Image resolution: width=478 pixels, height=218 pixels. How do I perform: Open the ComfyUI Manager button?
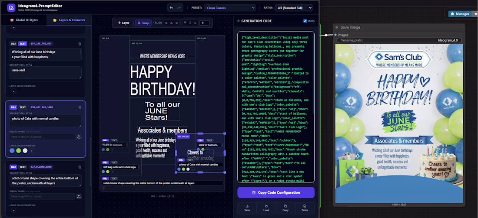(460, 14)
